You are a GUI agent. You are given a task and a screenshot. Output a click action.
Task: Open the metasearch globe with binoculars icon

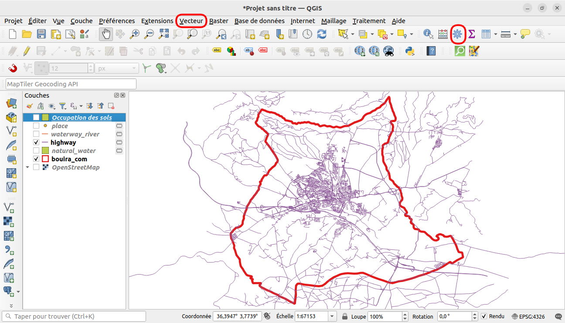tap(388, 51)
